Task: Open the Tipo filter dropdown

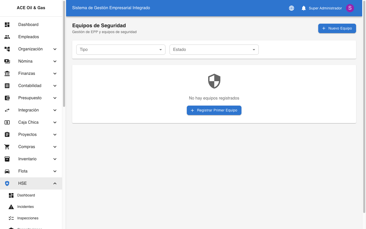Action: [x=121, y=50]
